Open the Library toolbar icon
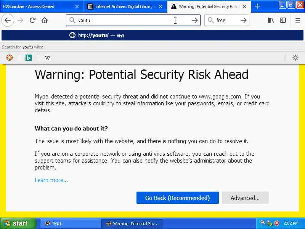This screenshot has height=229, width=305. click(271, 20)
